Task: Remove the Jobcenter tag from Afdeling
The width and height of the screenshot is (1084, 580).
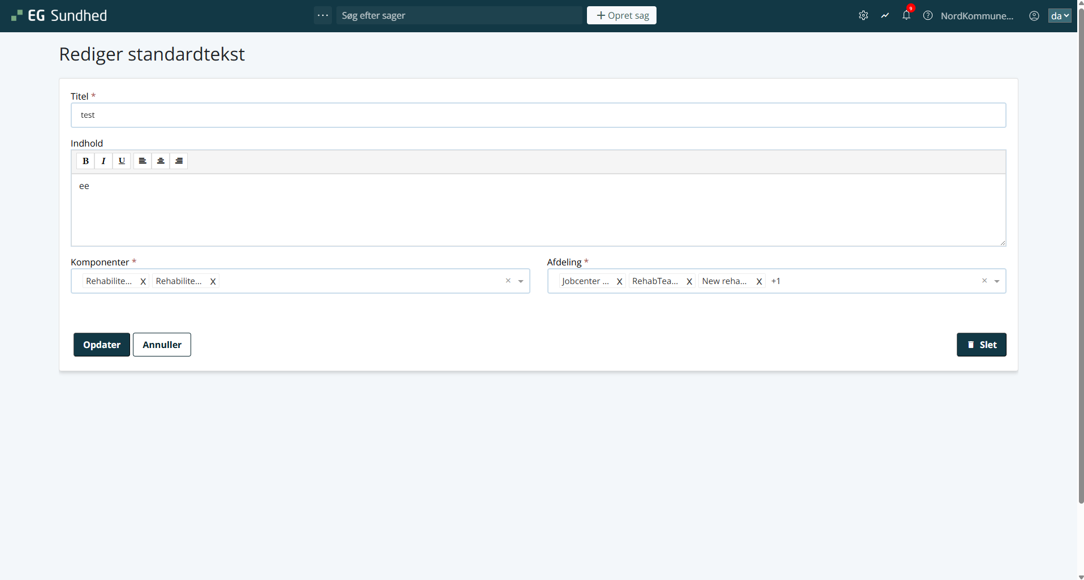Action: coord(619,281)
